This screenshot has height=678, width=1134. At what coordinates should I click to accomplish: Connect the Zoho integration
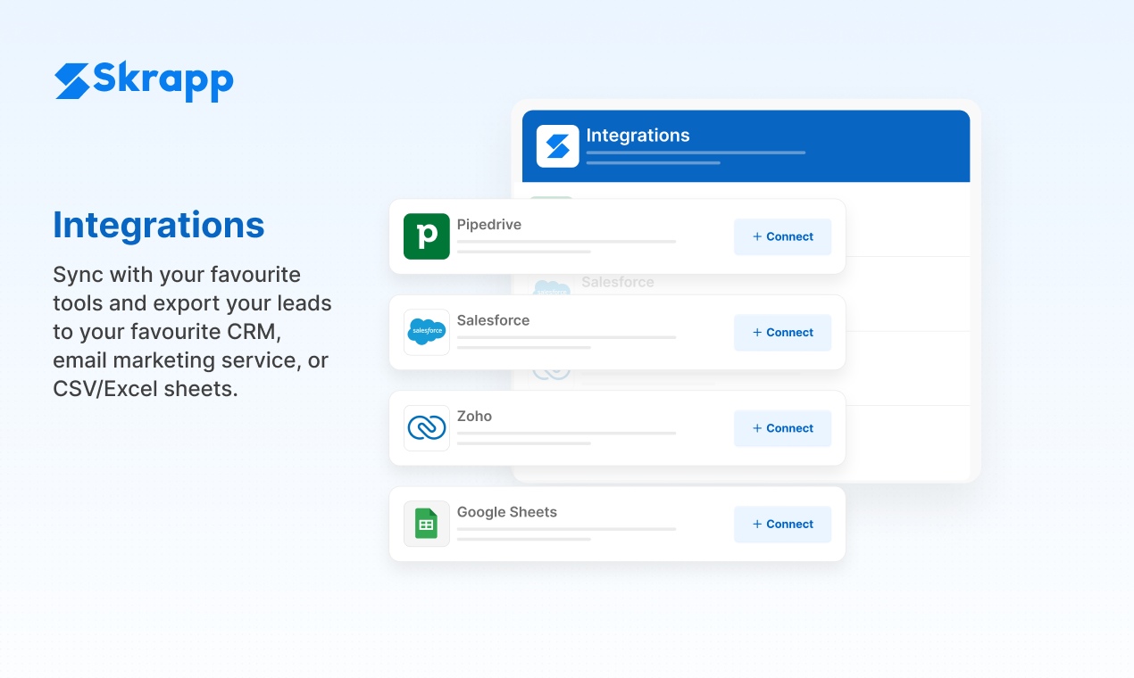click(783, 428)
